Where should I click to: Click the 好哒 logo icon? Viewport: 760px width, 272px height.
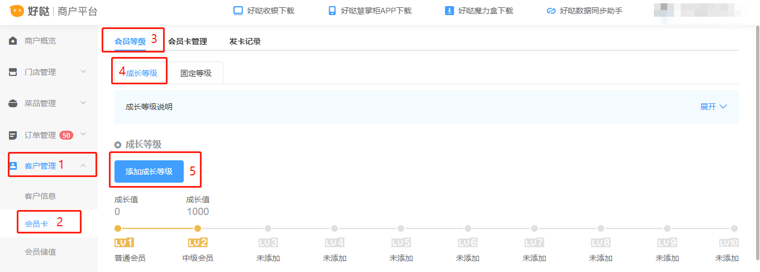17,11
